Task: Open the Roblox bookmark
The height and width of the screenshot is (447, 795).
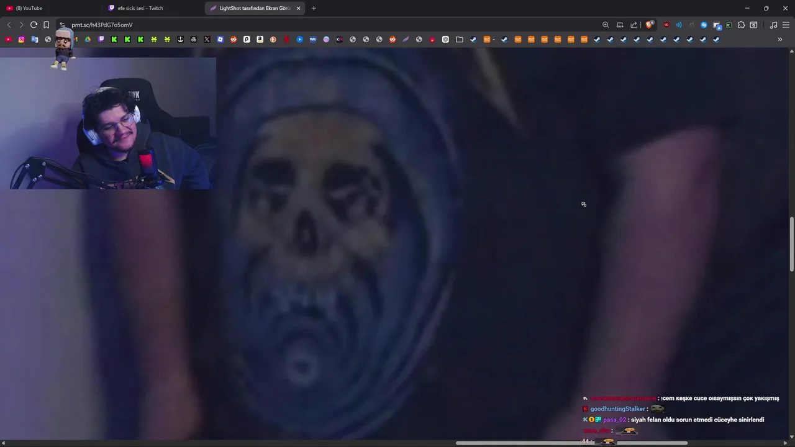Action: (x=220, y=39)
